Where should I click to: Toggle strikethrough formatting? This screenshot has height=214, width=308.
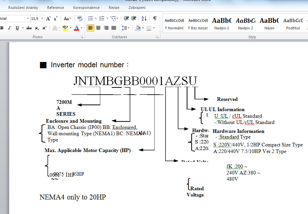[x=29, y=28]
